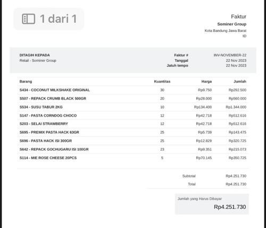Image resolution: width=266 pixels, height=228 pixels.
Task: Select 'S642 - REPACK GOCHUGARU ISI 100GR' row
Action: coord(133,149)
